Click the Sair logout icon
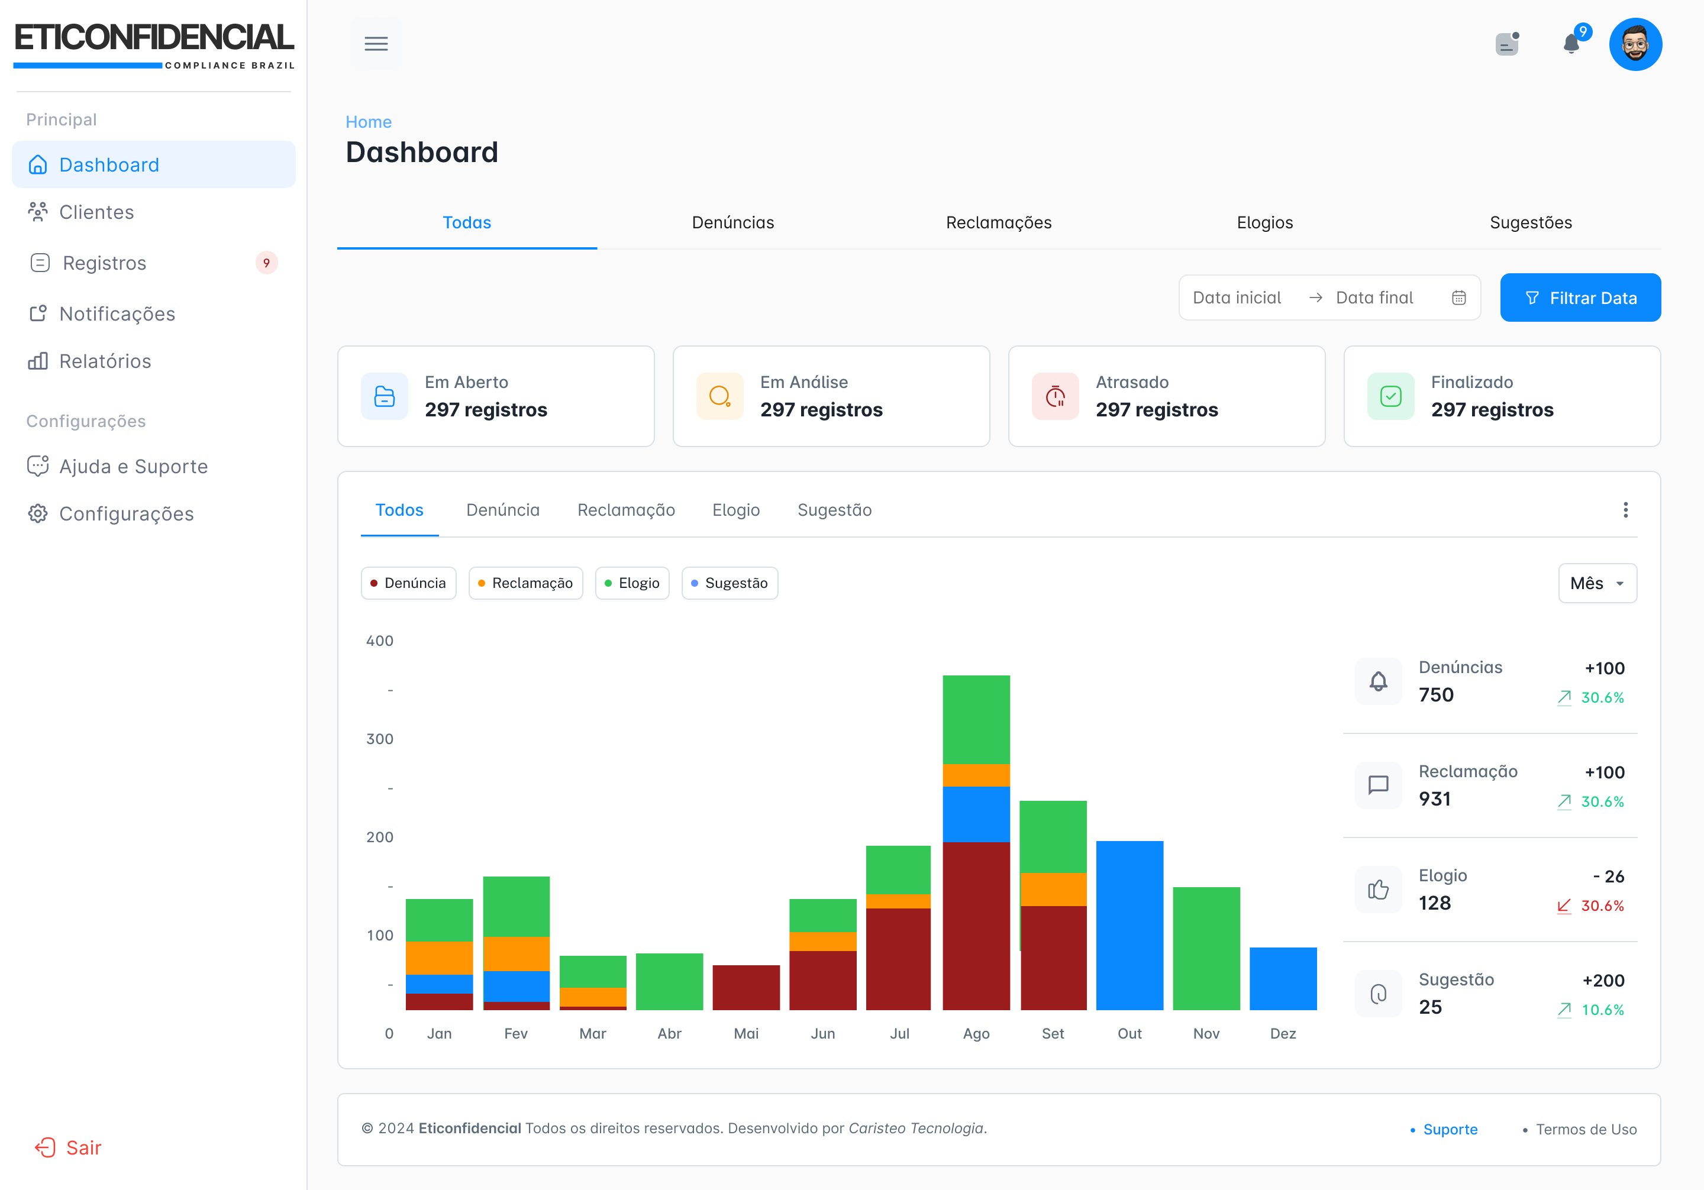Image resolution: width=1704 pixels, height=1190 pixels. coord(46,1148)
